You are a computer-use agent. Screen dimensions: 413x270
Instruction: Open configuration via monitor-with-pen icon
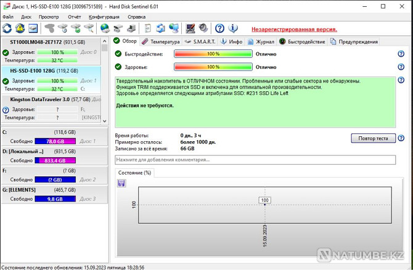190,28
